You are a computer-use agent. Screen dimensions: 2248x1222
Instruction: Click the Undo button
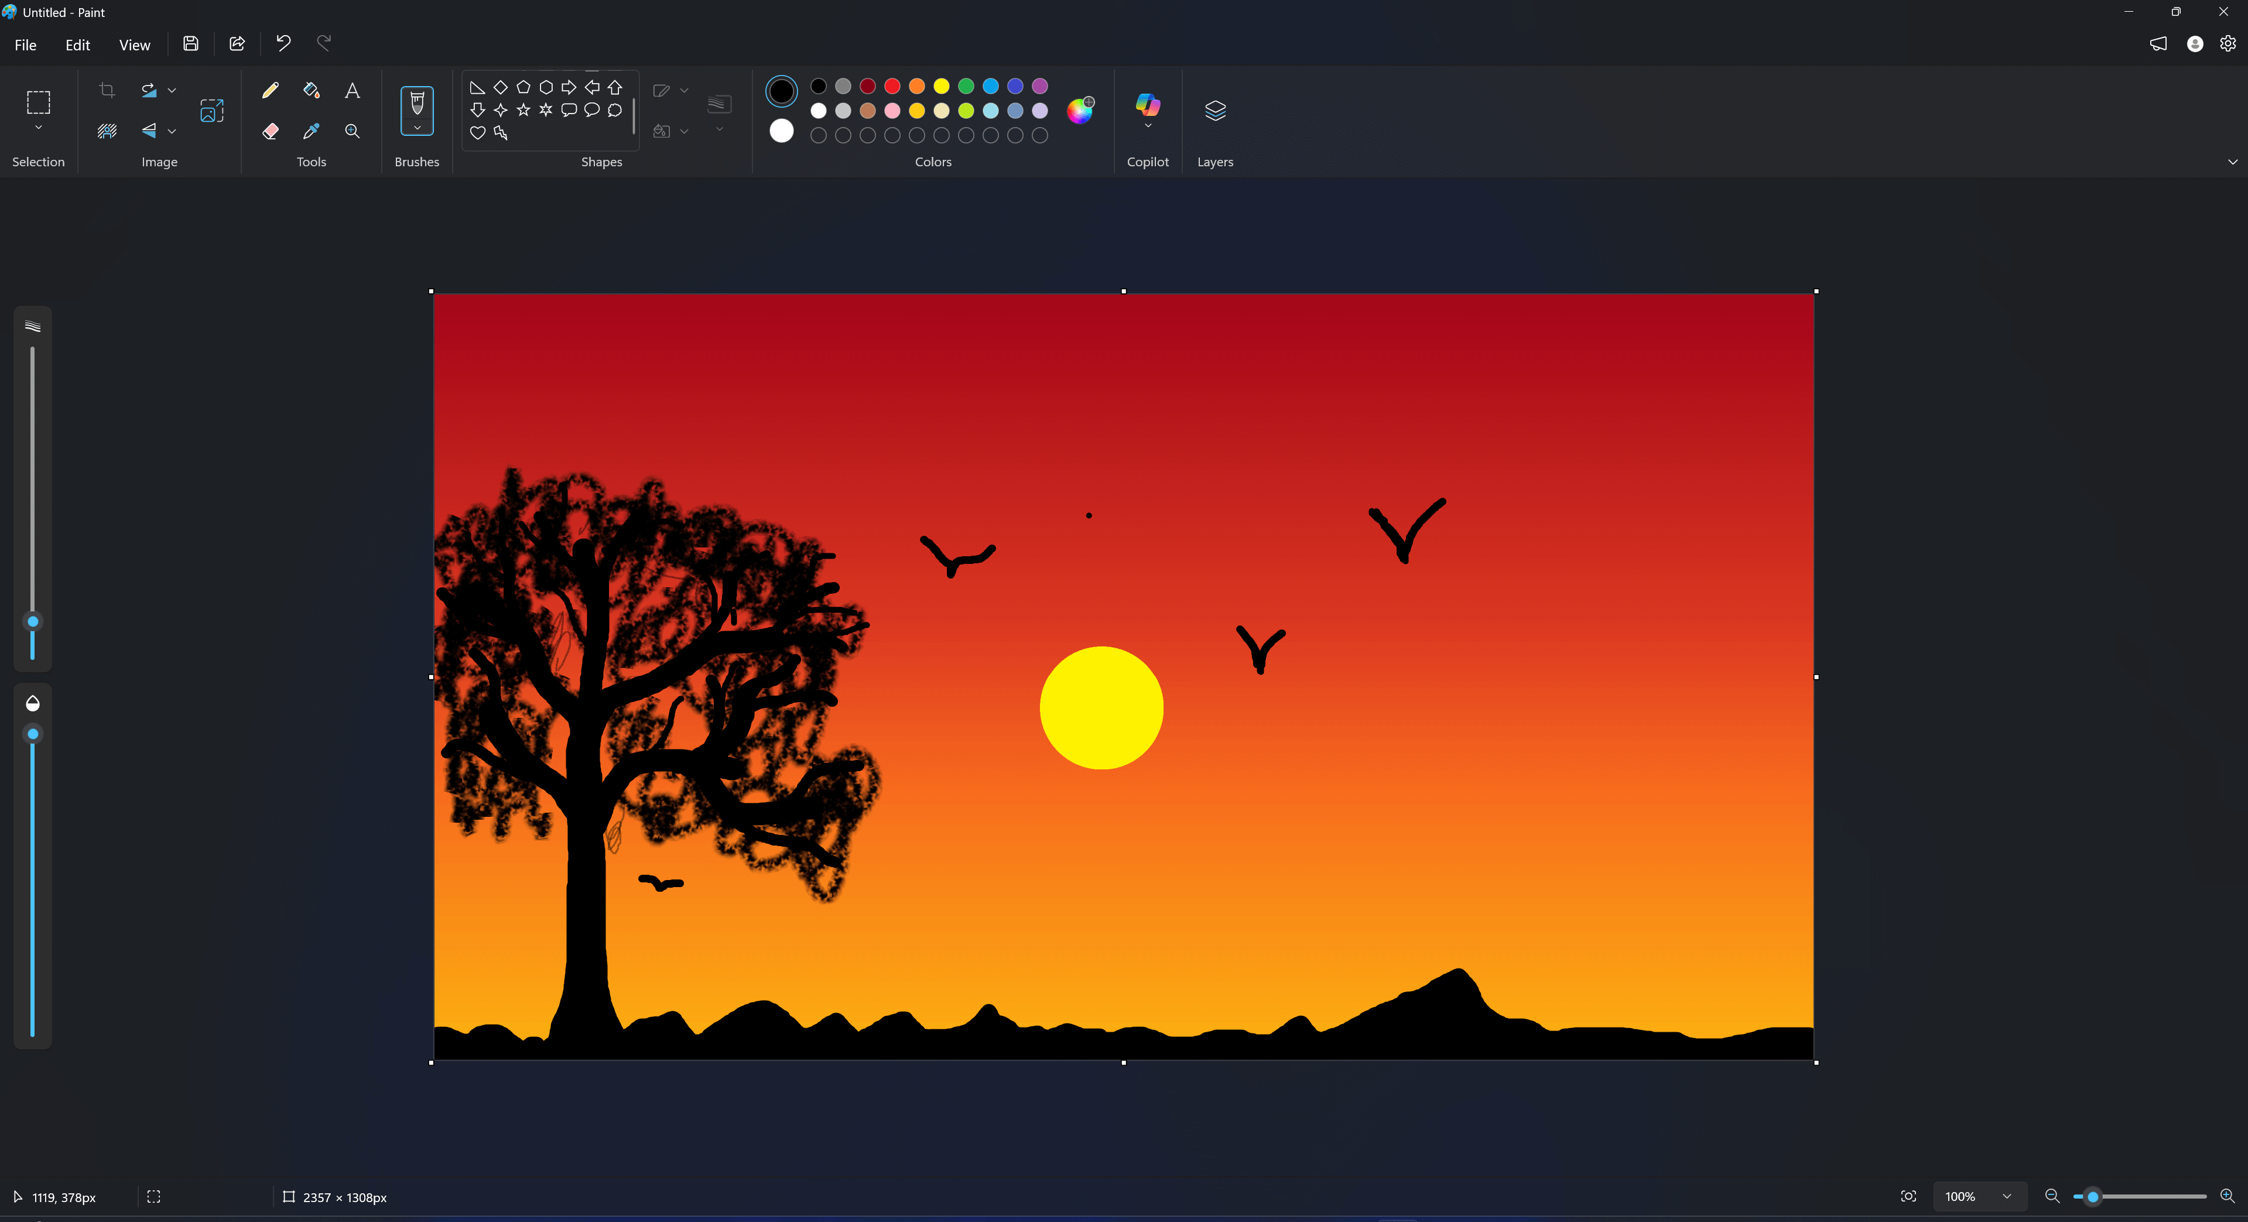pyautogui.click(x=283, y=43)
